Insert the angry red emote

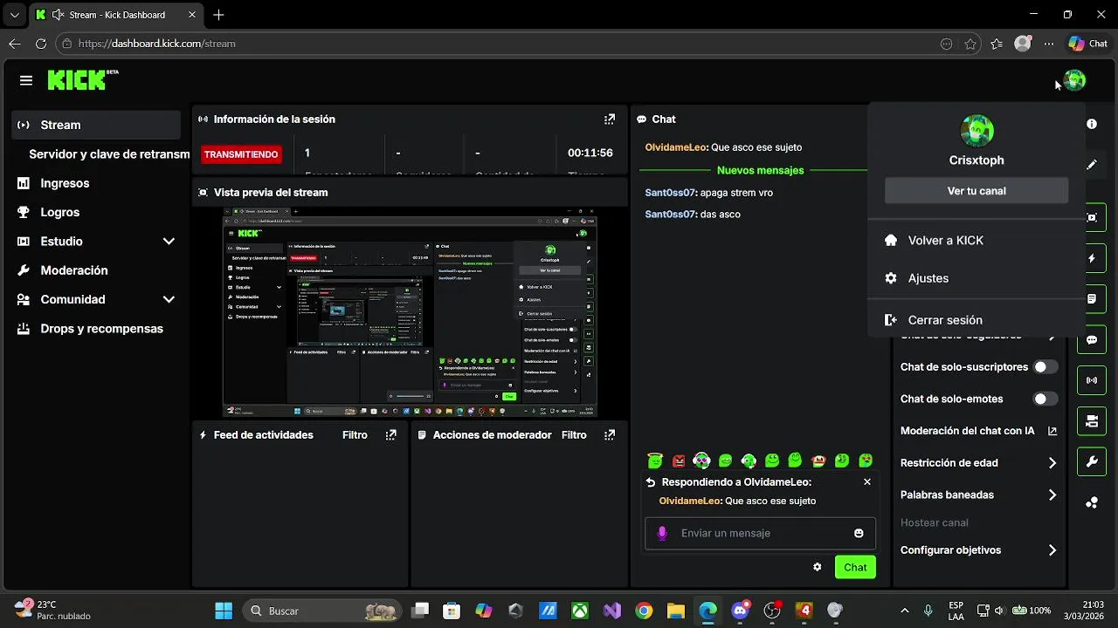click(679, 461)
